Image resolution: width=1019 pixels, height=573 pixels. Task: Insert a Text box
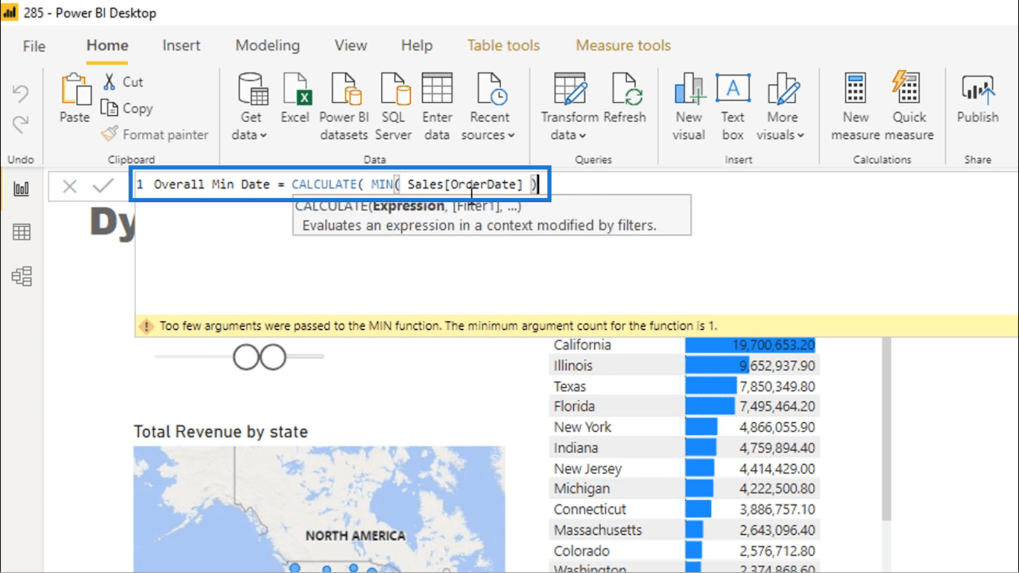[733, 106]
